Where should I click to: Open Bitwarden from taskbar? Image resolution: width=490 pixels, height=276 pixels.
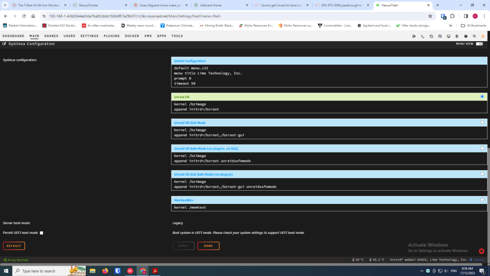pyautogui.click(x=118, y=271)
